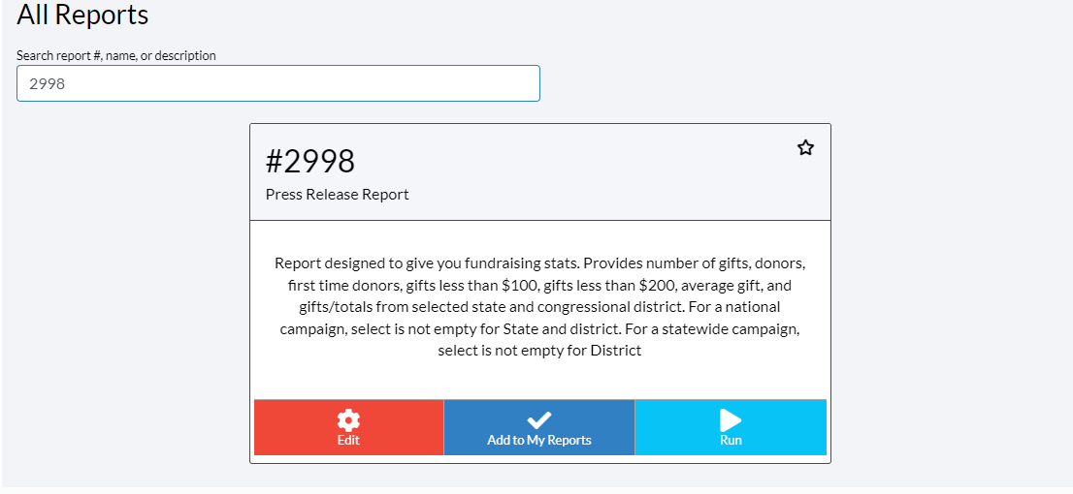Select the Press Release Report title
Image resolution: width=1073 pixels, height=494 pixels.
coord(338,195)
